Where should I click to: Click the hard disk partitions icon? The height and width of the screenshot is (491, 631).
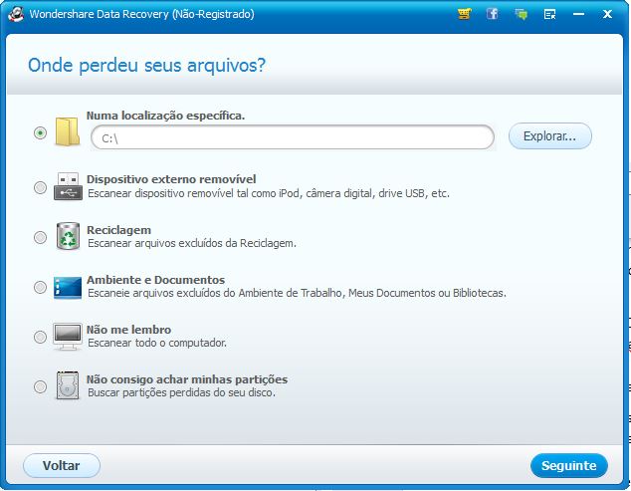click(67, 386)
